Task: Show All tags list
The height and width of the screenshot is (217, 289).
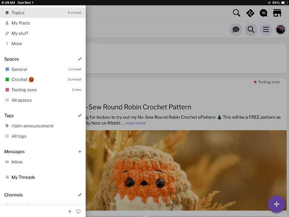Action: [43, 136]
